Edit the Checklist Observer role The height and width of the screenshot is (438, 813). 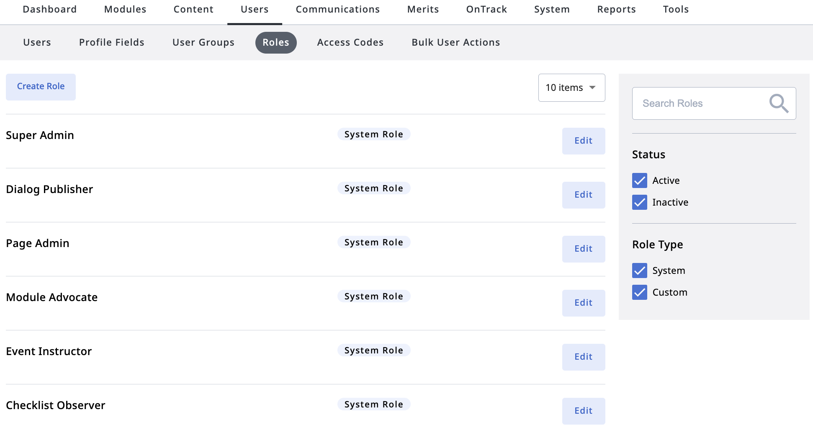(584, 411)
